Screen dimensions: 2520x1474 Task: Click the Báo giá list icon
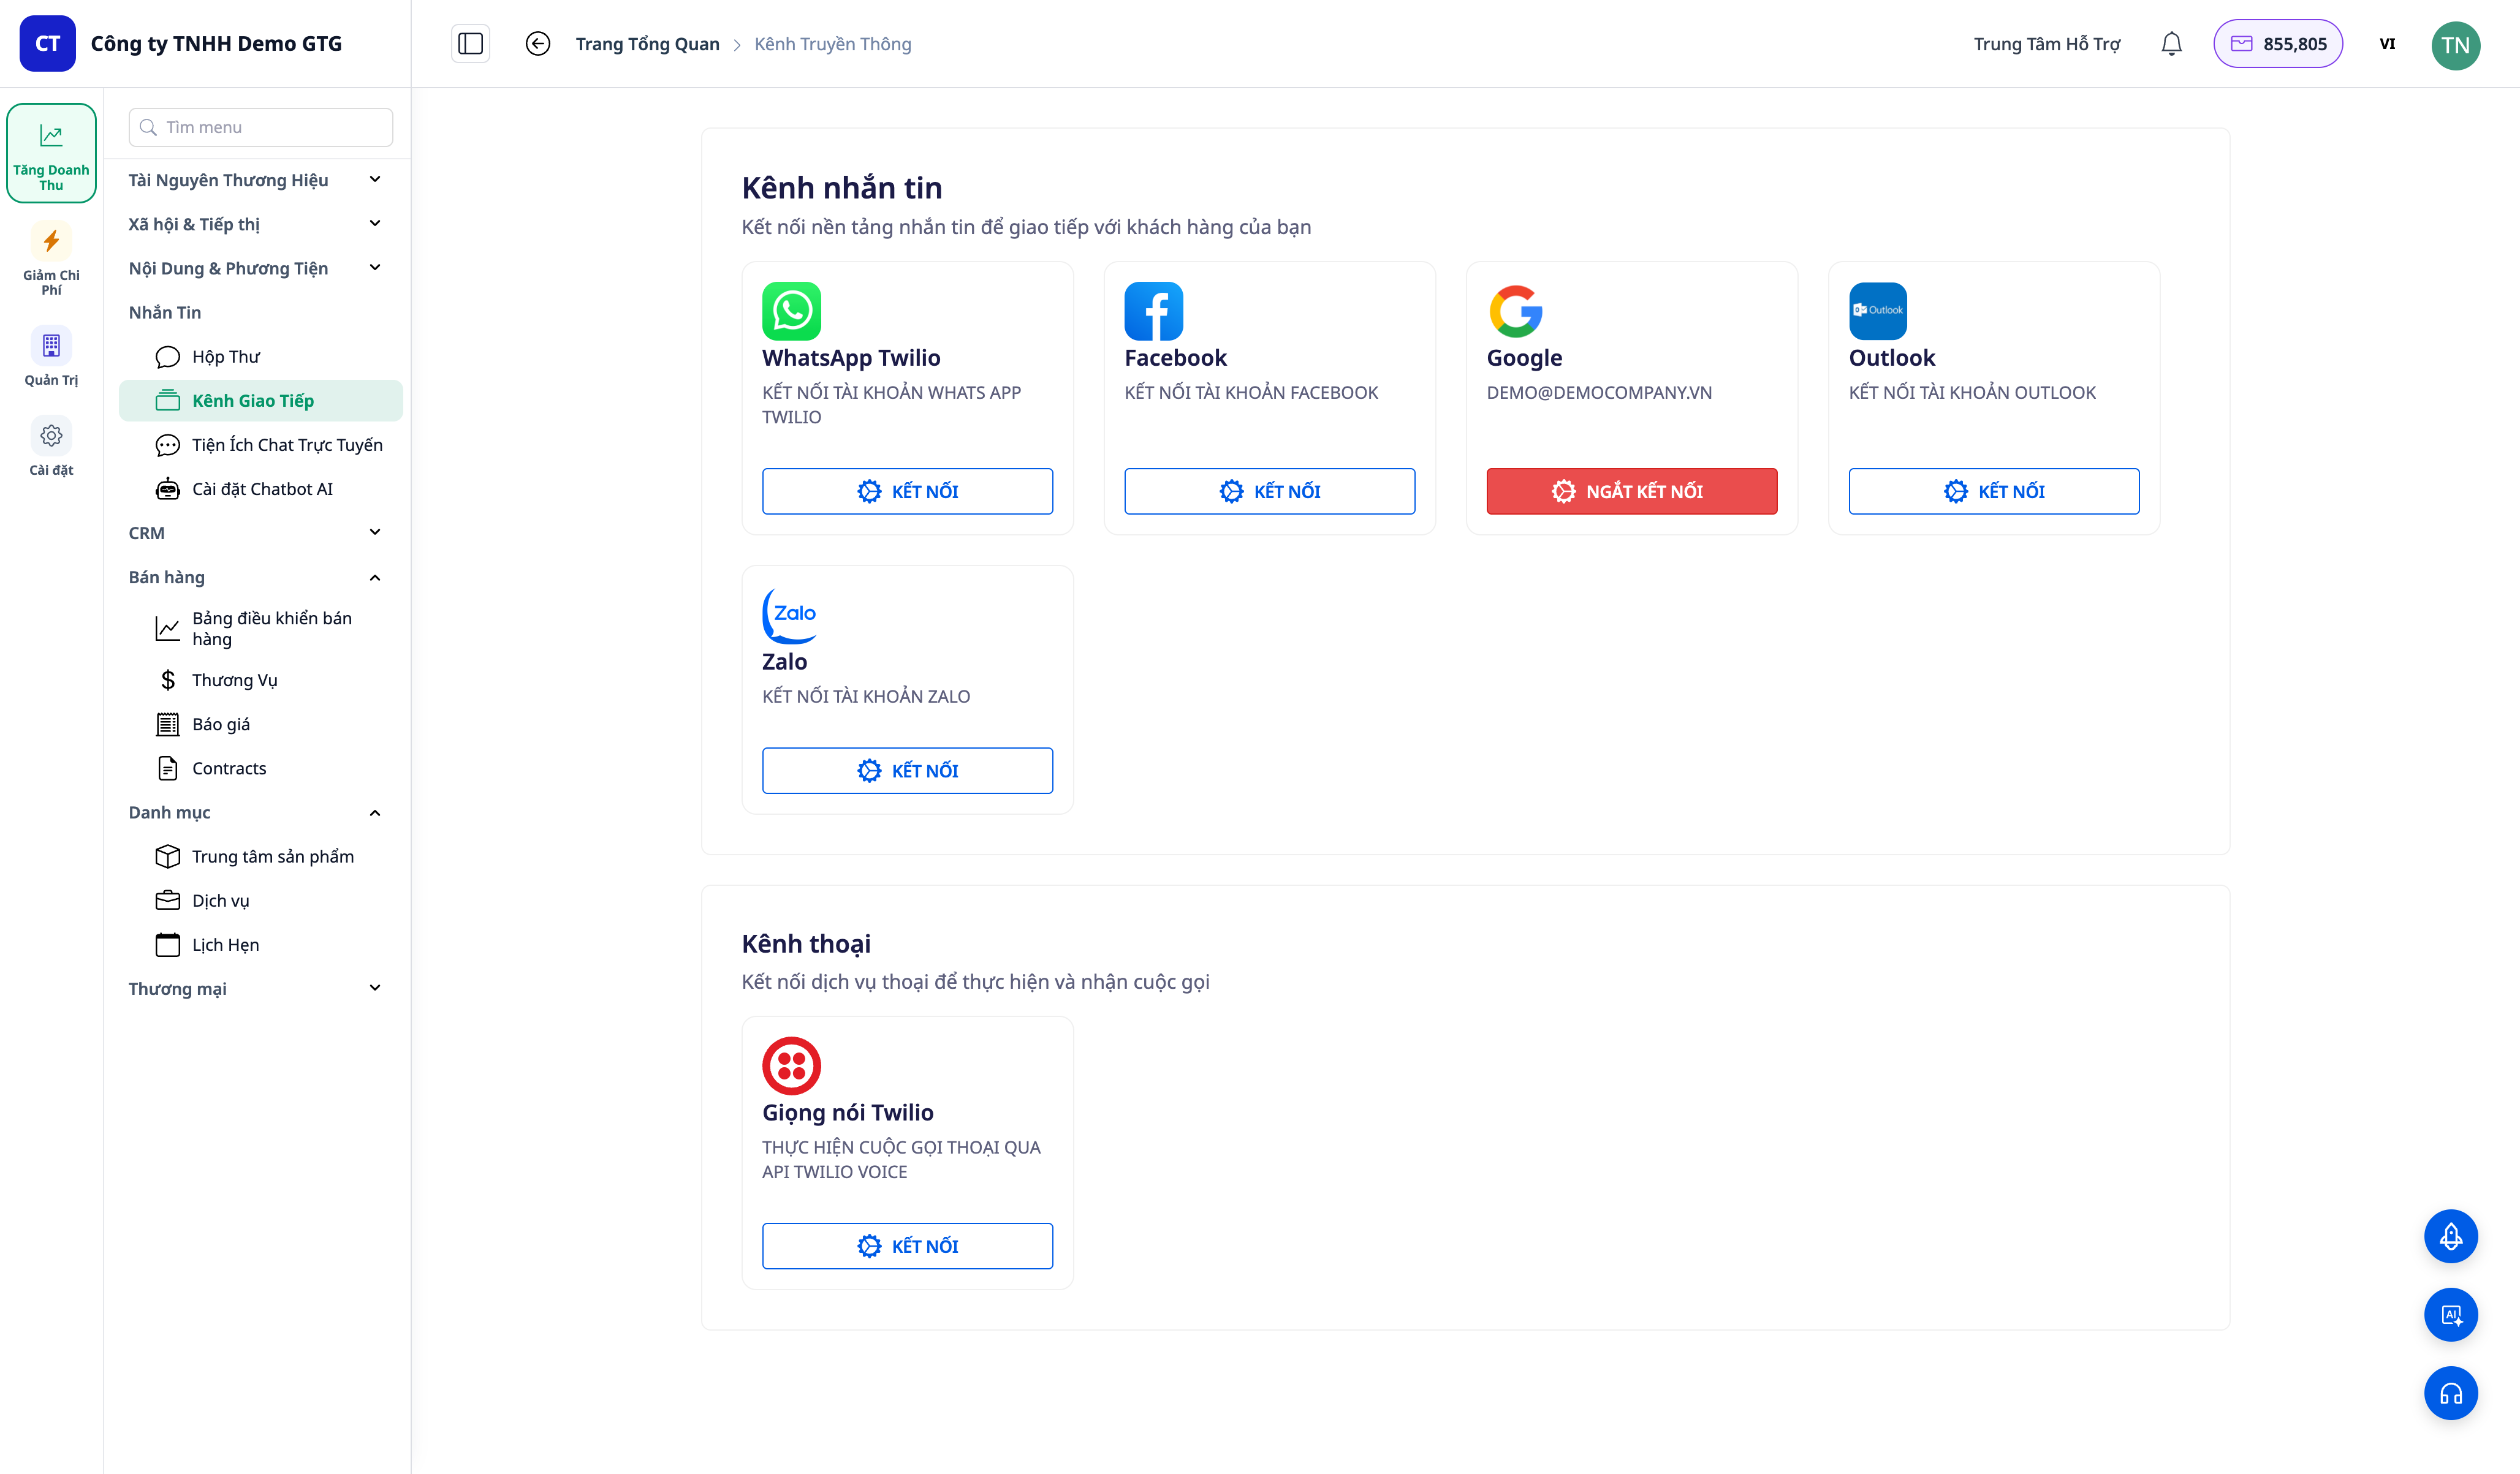168,724
